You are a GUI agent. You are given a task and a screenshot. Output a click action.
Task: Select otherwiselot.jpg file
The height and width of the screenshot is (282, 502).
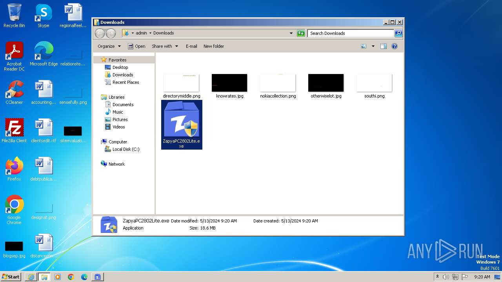[326, 86]
